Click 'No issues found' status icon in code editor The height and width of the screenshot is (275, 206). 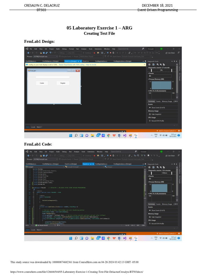tap(36, 225)
